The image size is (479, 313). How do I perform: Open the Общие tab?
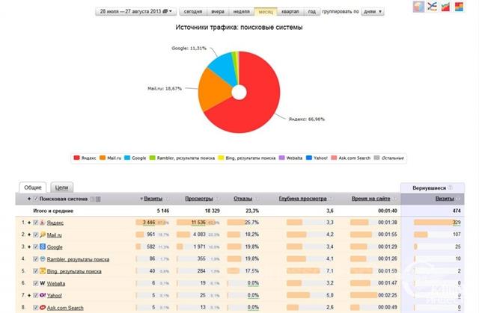click(x=33, y=188)
